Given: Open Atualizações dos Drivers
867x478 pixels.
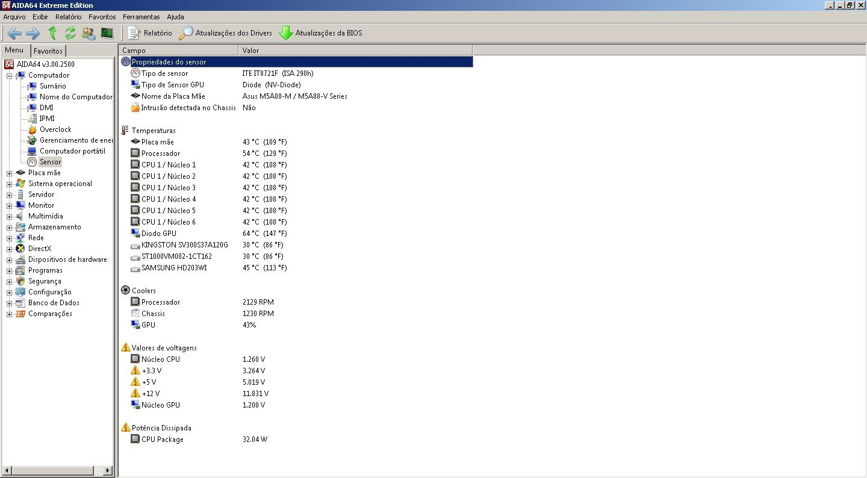Looking at the screenshot, I should click(x=226, y=33).
